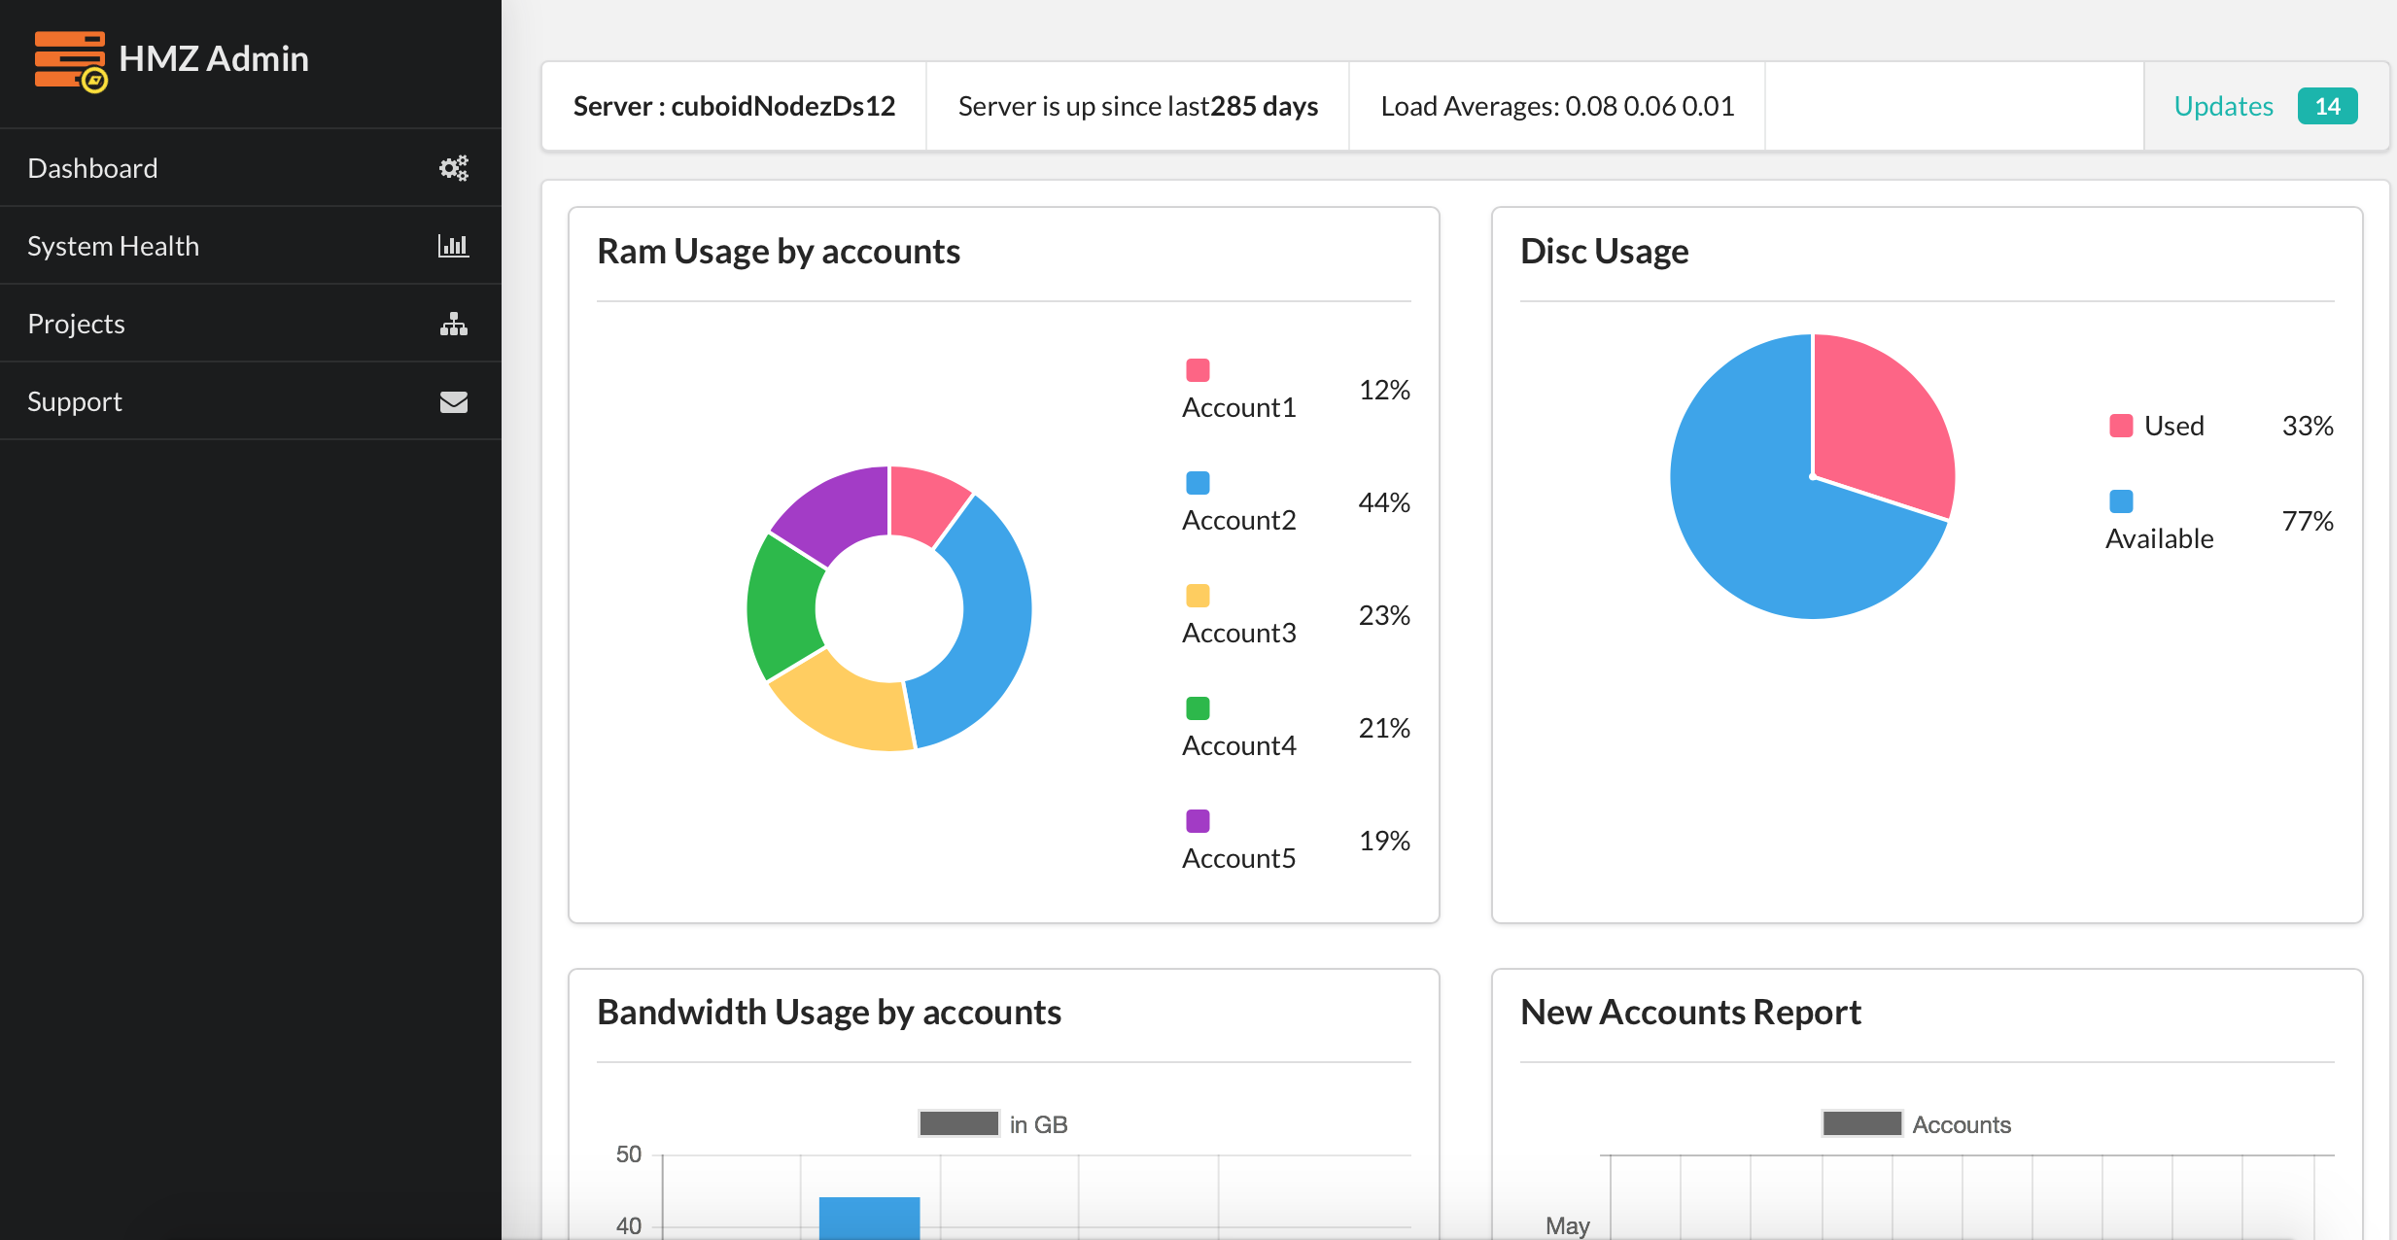Open the Support menu entry
This screenshot has width=2397, height=1240.
pyautogui.click(x=75, y=401)
